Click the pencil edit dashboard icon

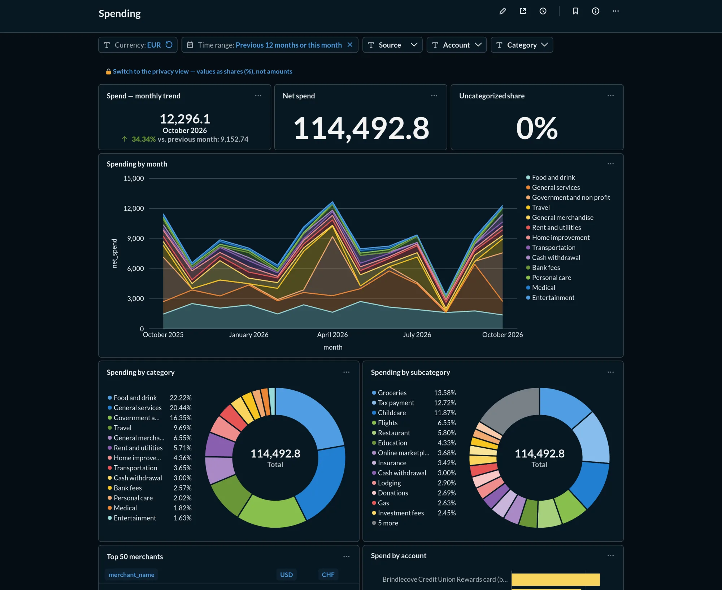[503, 11]
